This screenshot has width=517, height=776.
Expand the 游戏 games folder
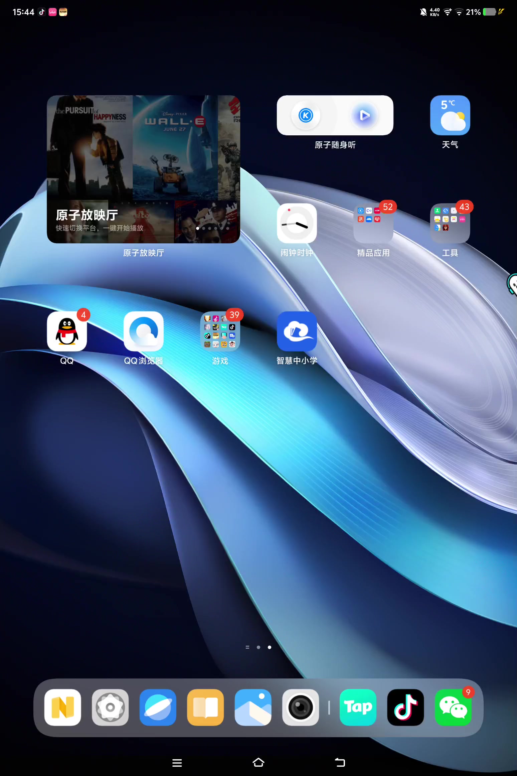click(220, 332)
